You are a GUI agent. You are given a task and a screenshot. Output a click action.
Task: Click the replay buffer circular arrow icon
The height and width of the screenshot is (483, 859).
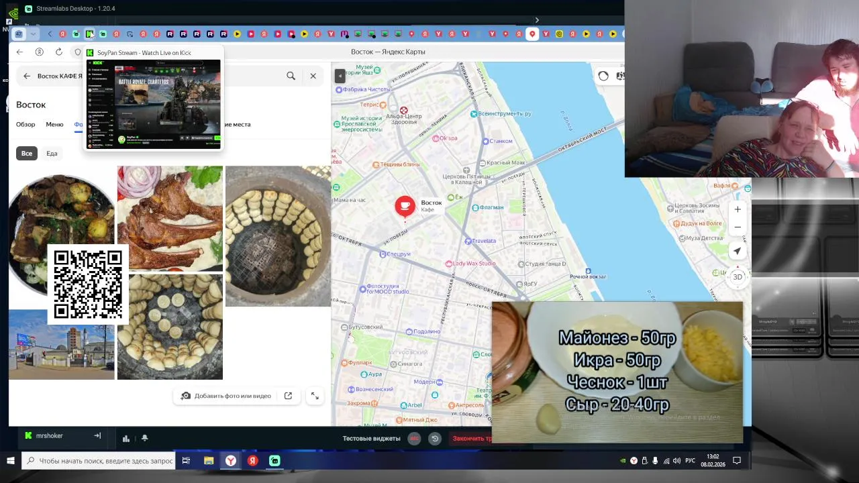click(435, 439)
